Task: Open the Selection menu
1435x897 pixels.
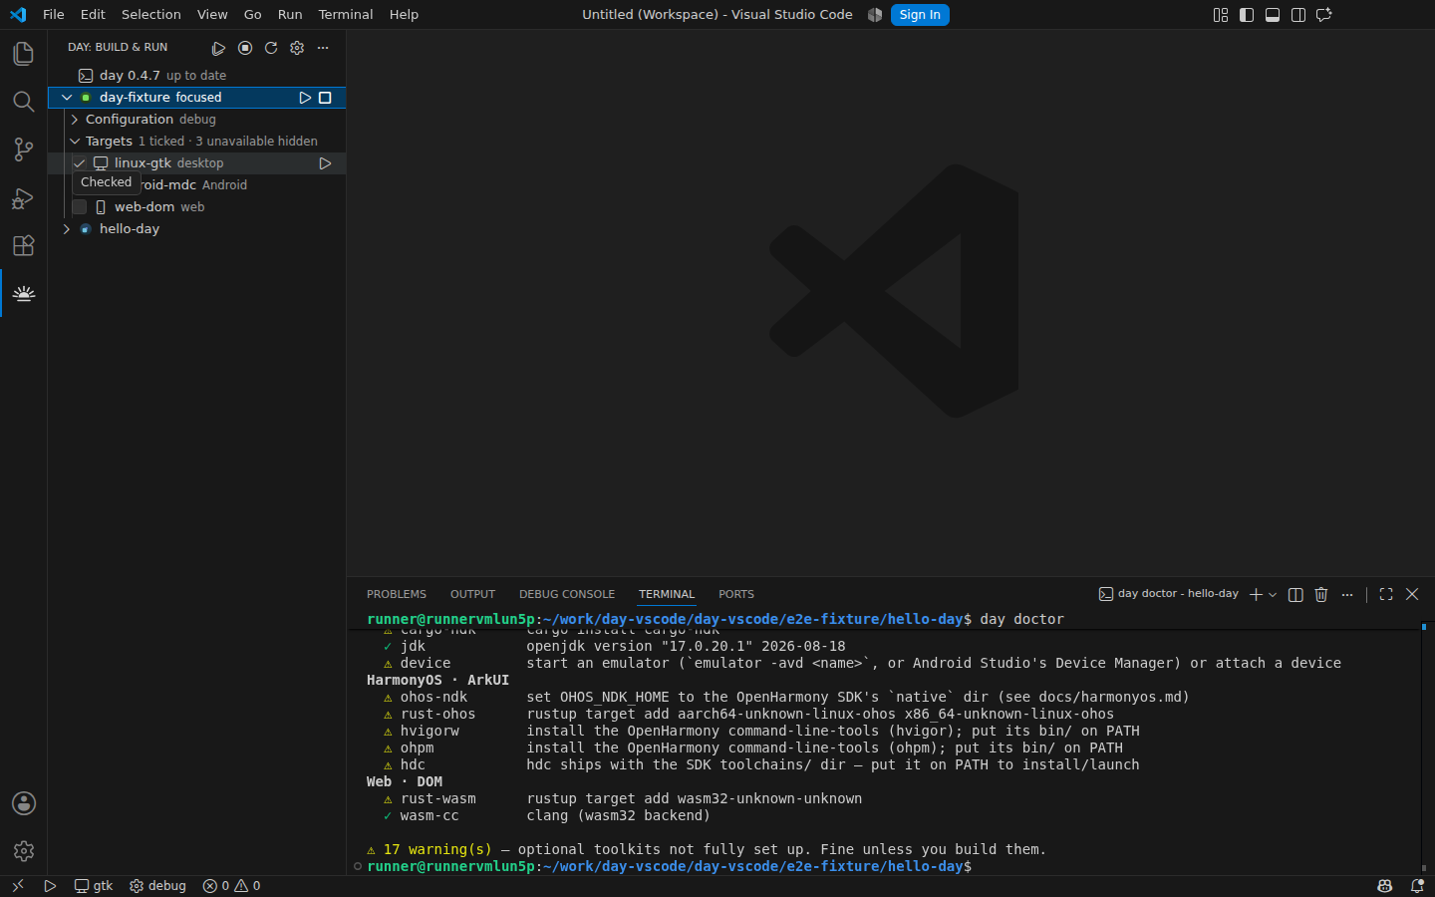Action: coord(151,15)
